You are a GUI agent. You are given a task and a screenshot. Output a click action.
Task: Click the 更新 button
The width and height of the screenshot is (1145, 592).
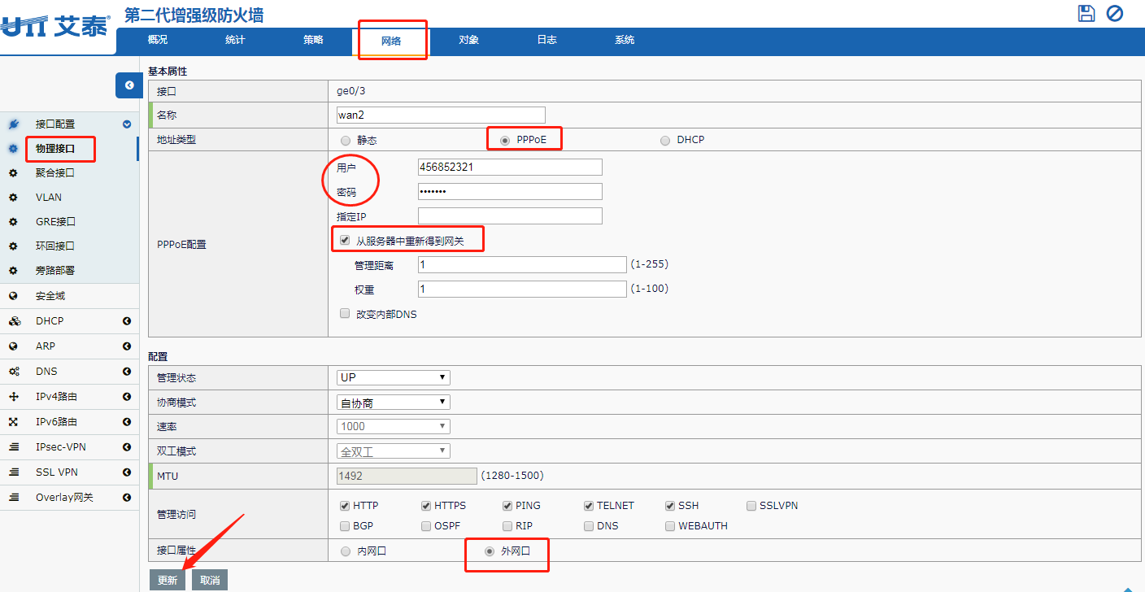point(168,581)
